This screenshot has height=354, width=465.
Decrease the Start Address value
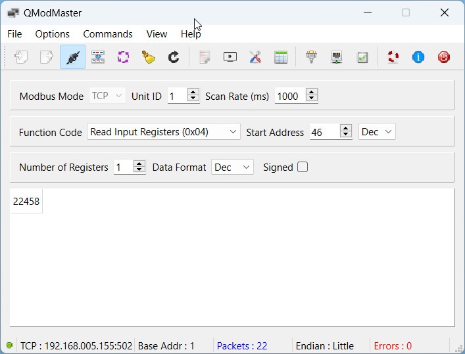click(345, 134)
